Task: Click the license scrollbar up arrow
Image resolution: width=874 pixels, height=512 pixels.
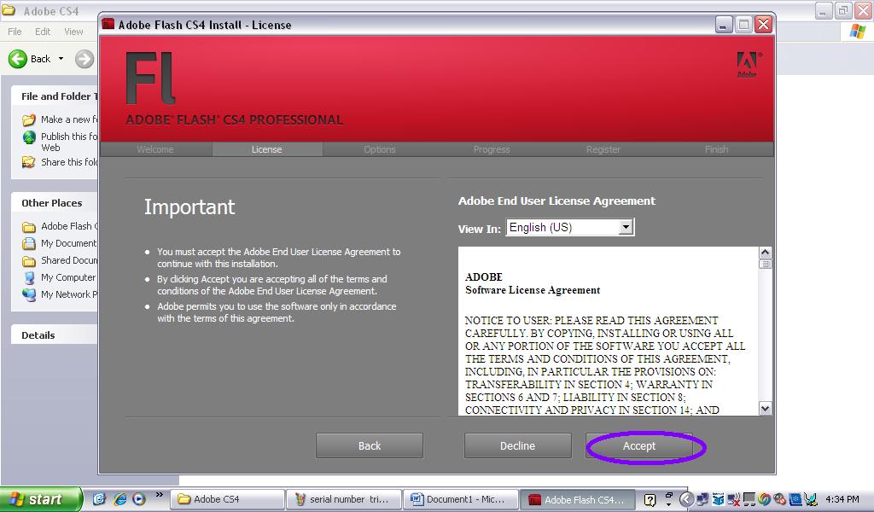Action: point(766,253)
